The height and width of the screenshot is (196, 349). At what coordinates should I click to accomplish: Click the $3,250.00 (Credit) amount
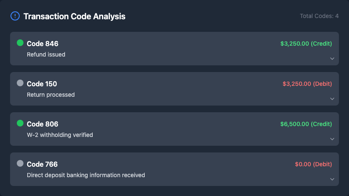[306, 44]
